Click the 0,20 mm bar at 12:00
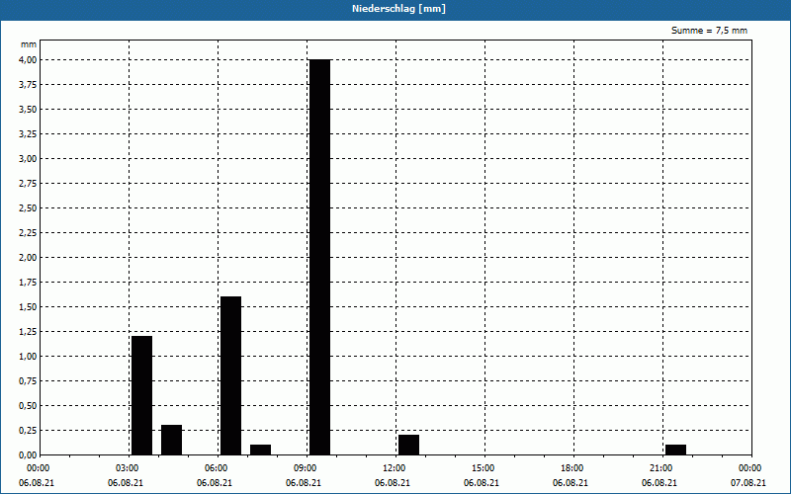Screen dimensions: 791x494 coord(409,445)
